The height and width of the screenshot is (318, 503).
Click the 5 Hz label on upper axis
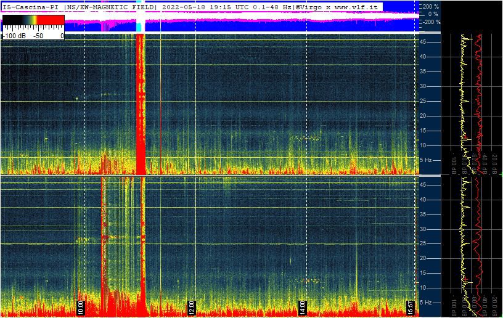pyautogui.click(x=425, y=160)
